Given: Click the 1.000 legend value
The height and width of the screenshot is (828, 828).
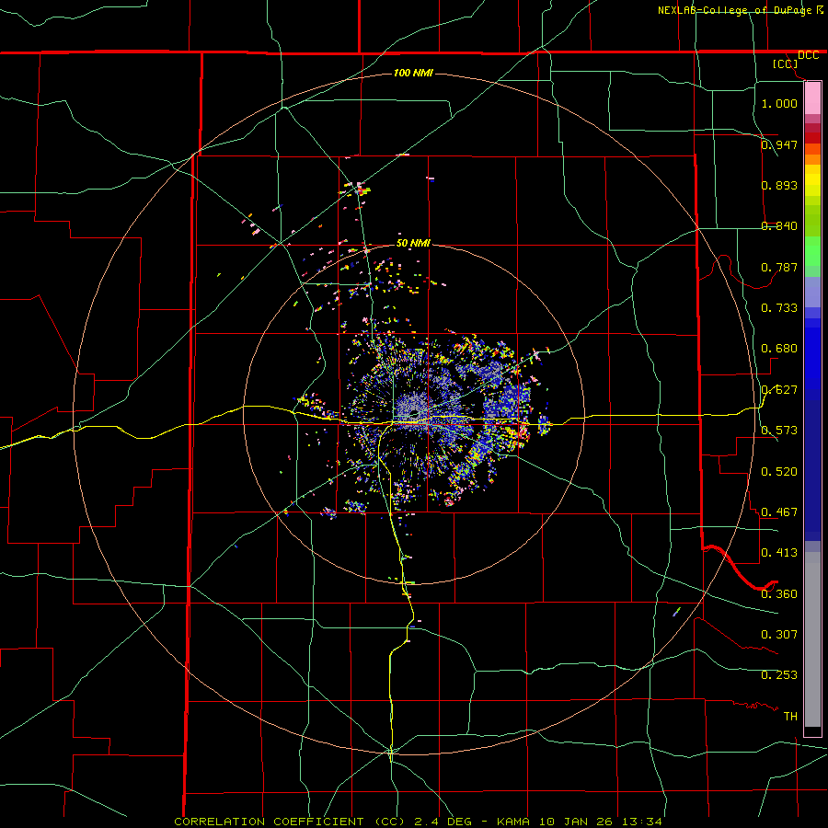Looking at the screenshot, I should pyautogui.click(x=779, y=103).
